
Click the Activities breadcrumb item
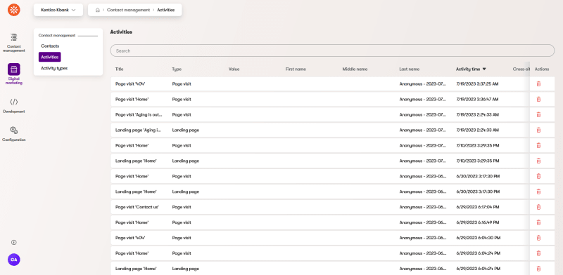click(x=166, y=10)
